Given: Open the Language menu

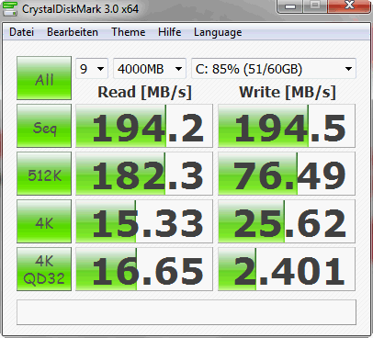Looking at the screenshot, I should pyautogui.click(x=218, y=32).
